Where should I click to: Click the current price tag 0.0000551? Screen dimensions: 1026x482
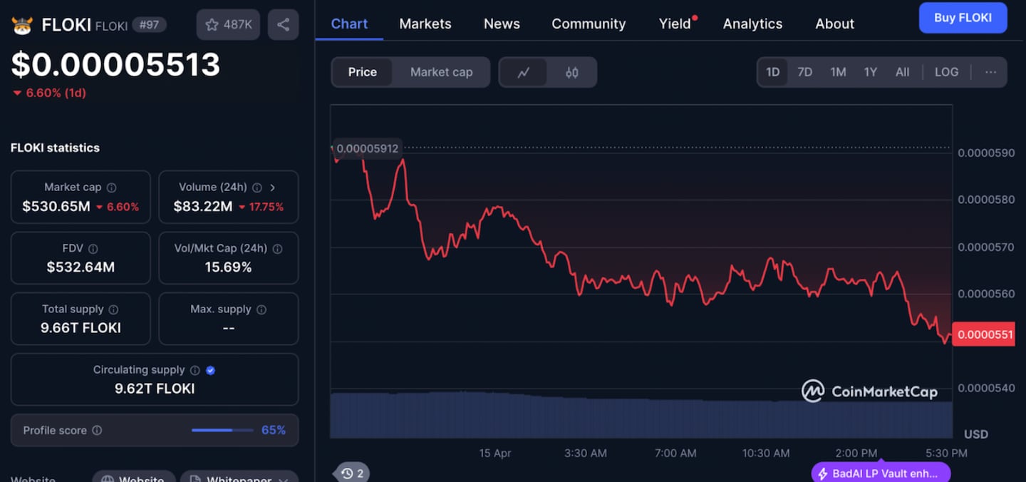coord(983,334)
